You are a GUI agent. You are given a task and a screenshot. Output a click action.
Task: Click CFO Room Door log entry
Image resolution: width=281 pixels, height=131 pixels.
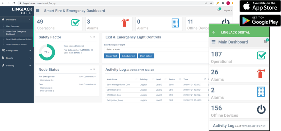pyautogui.click(x=157, y=95)
